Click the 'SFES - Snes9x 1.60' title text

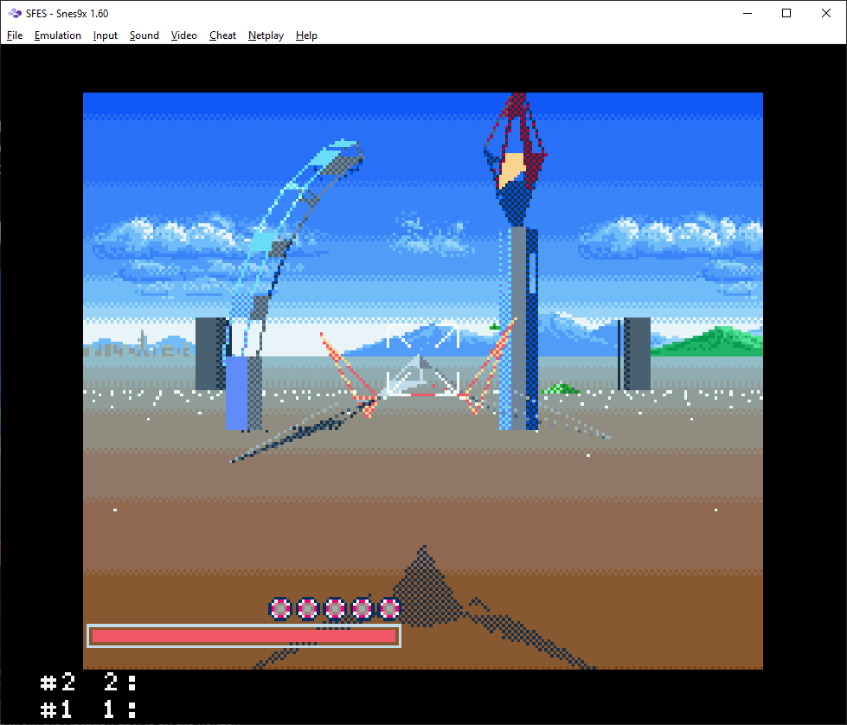(67, 14)
